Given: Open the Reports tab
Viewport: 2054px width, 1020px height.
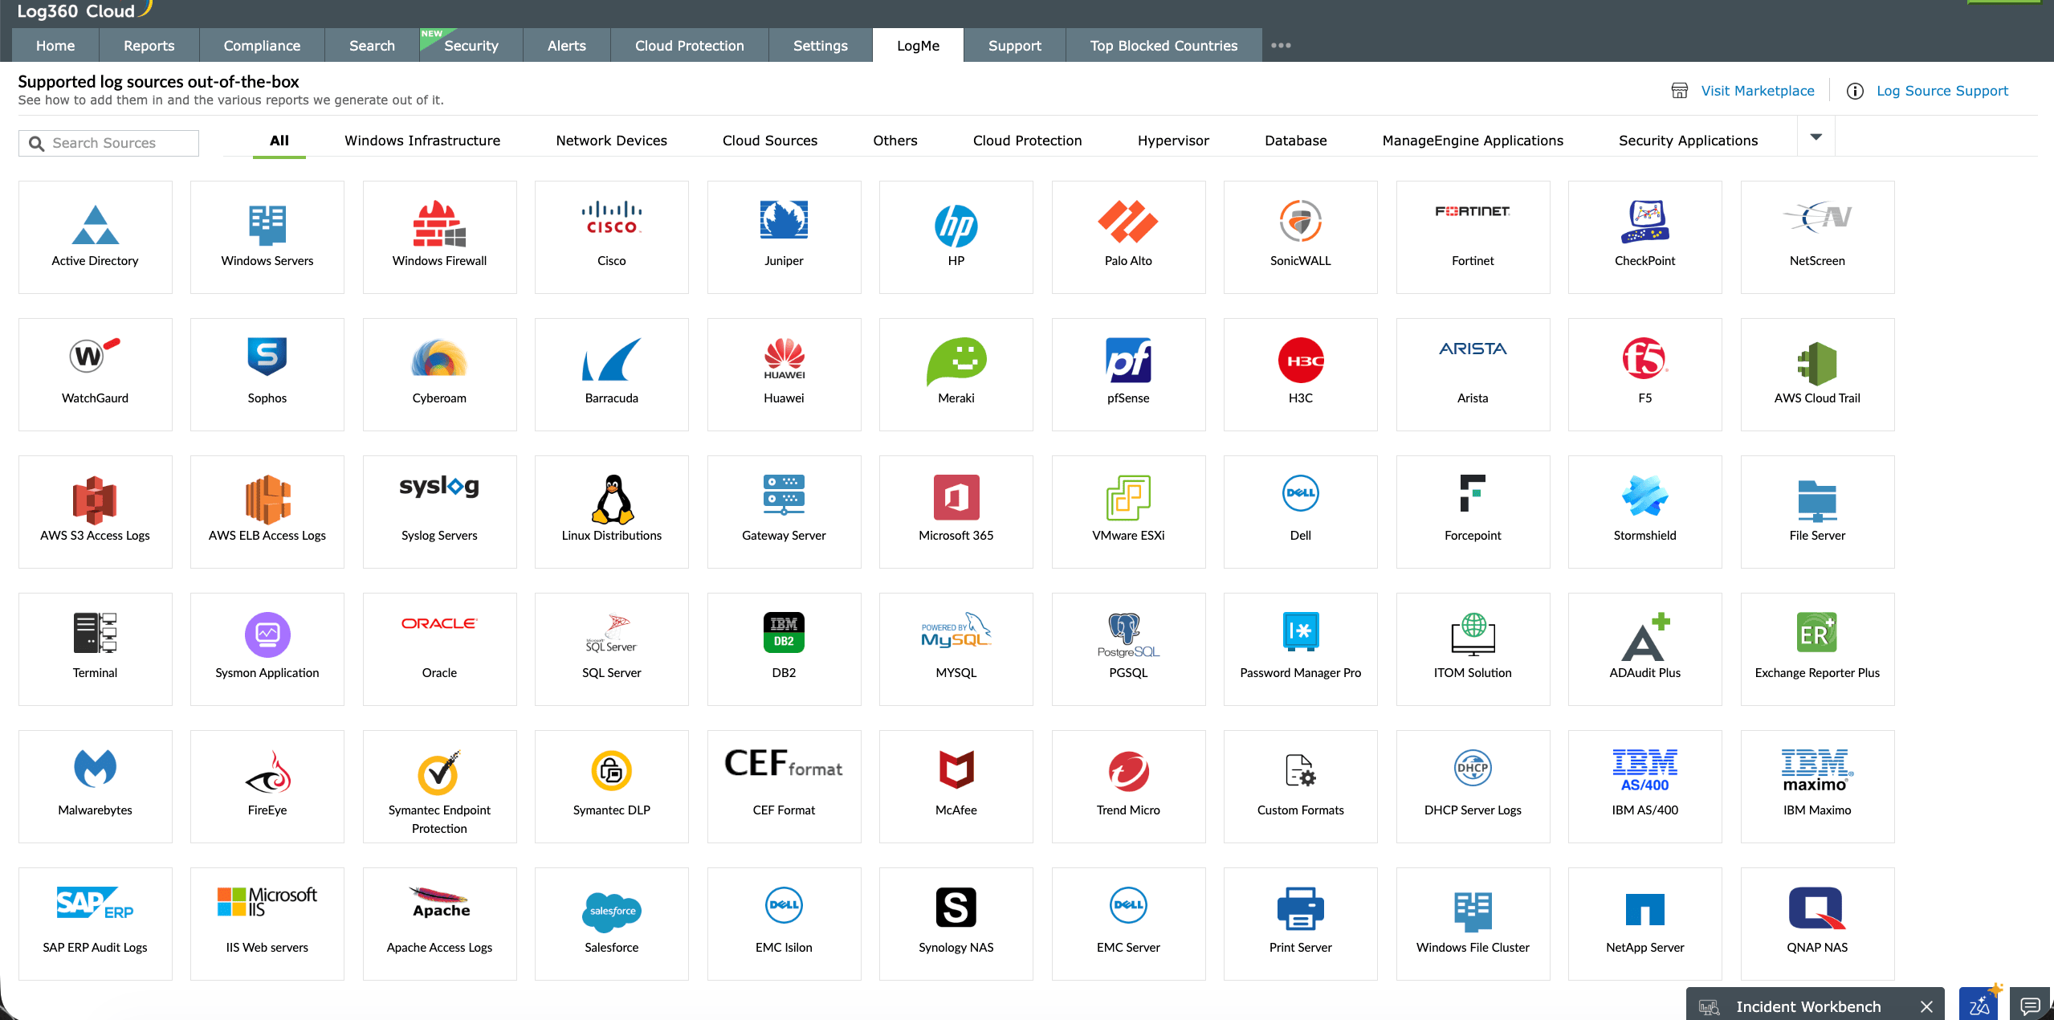Looking at the screenshot, I should pyautogui.click(x=149, y=45).
